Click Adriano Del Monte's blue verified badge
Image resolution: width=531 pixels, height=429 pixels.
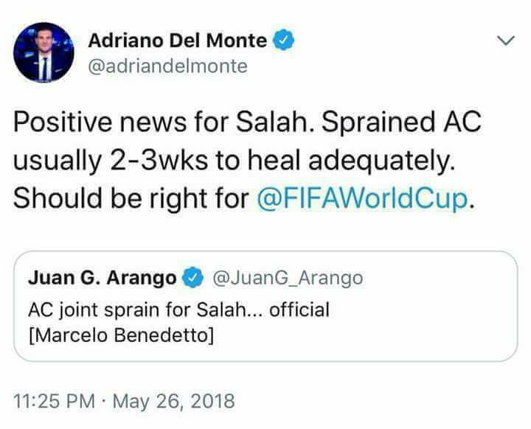[x=285, y=41]
